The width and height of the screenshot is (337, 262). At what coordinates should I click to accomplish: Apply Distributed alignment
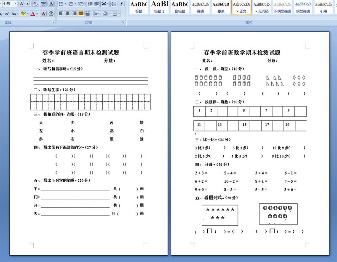tap(88, 14)
